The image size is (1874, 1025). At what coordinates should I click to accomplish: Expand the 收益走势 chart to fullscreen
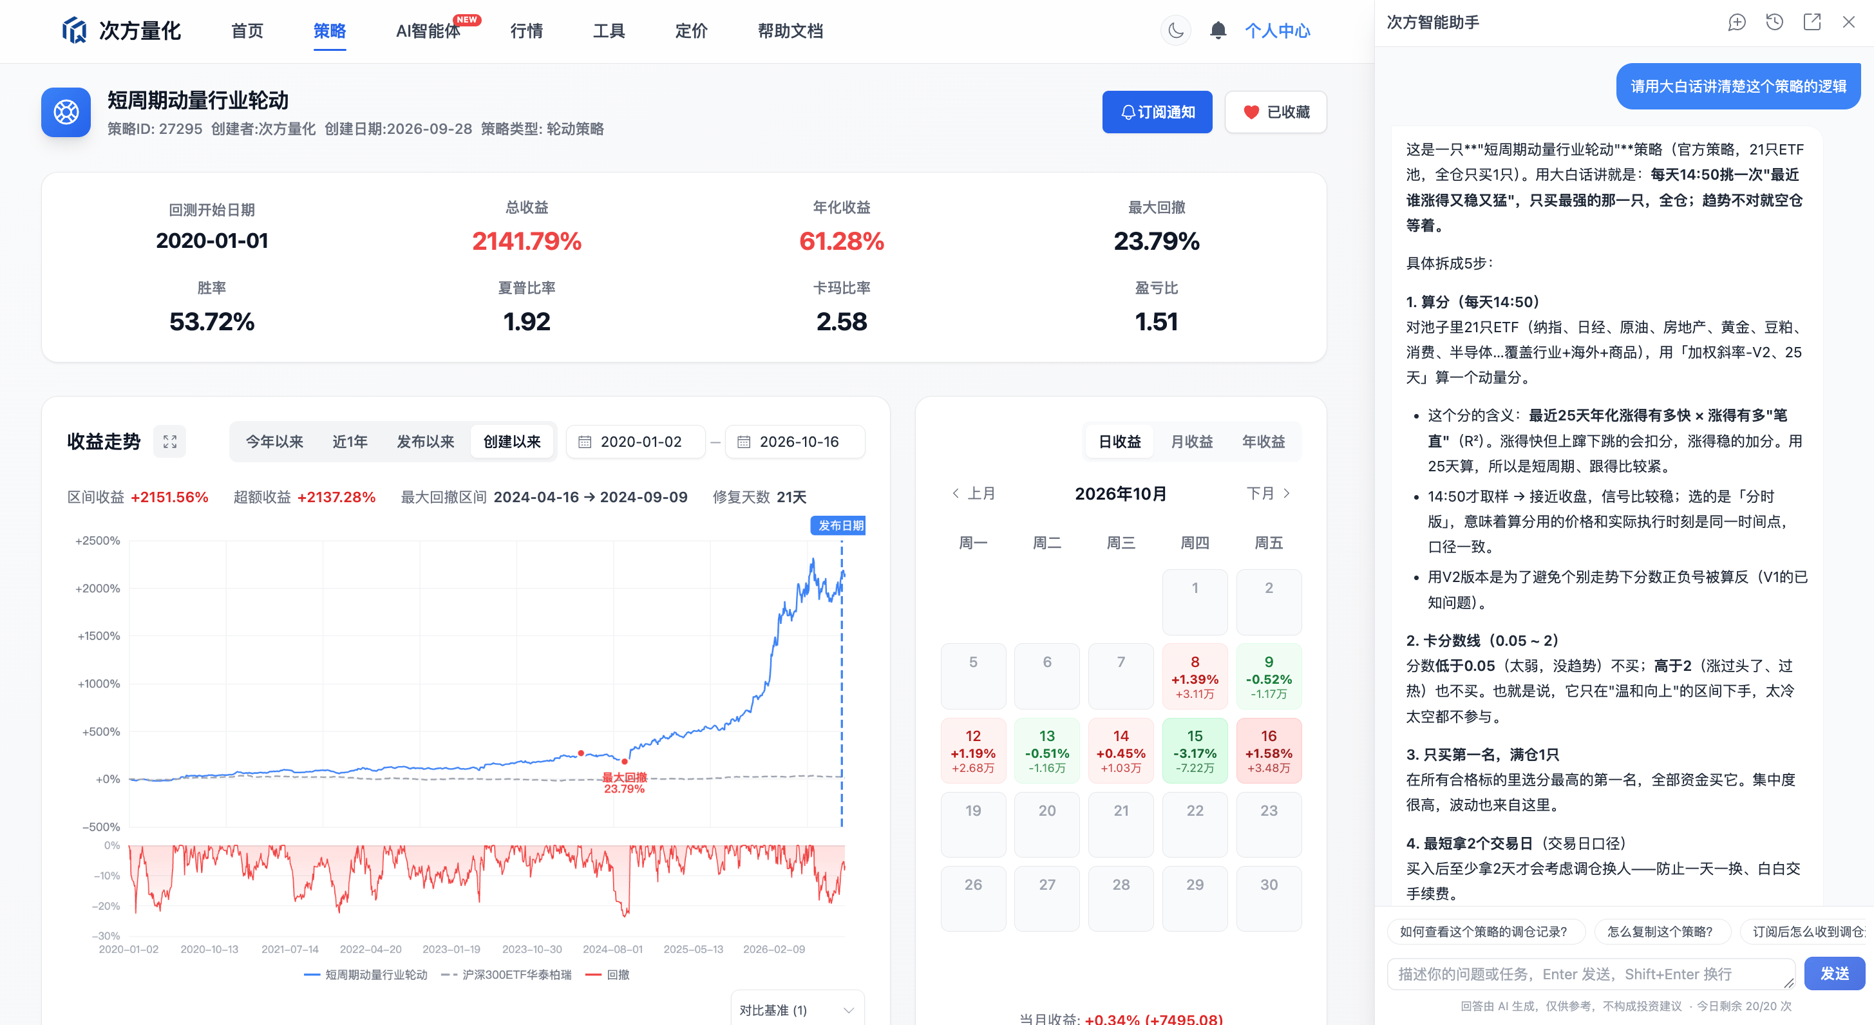[x=169, y=442]
